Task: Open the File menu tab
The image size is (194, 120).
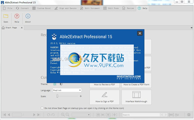Action: coord(8,8)
